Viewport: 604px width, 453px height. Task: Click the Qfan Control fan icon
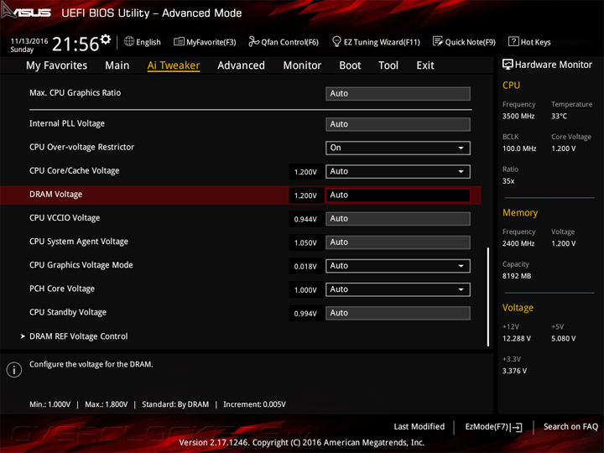(254, 41)
